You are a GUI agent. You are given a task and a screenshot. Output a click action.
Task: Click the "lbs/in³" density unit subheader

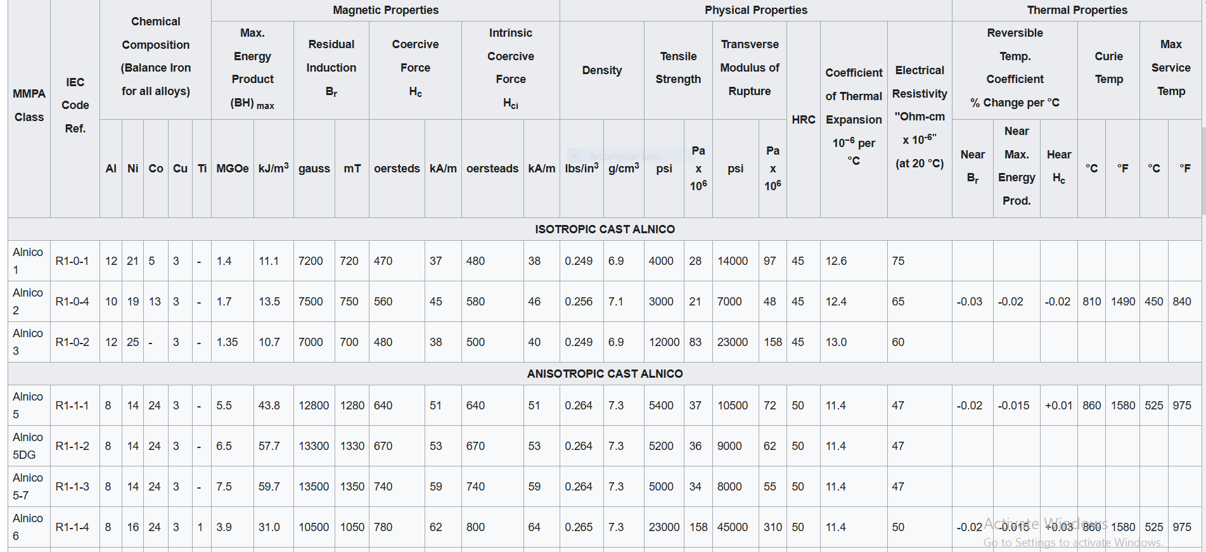582,169
